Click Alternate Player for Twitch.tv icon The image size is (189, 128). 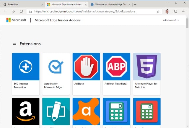(x=146, y=67)
